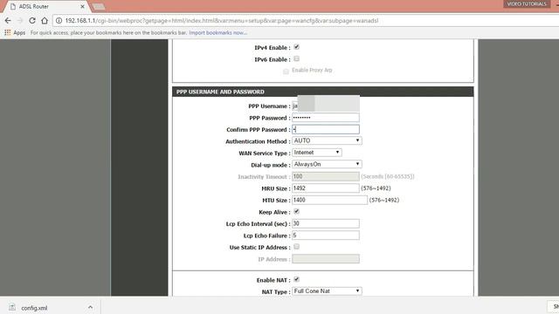Click the Lcp Echo Failure field
This screenshot has width=559, height=314.
tap(326, 235)
